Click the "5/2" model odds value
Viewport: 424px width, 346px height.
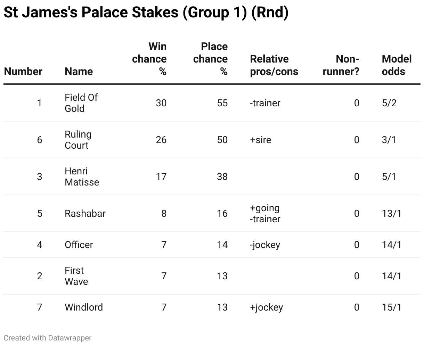pyautogui.click(x=389, y=103)
